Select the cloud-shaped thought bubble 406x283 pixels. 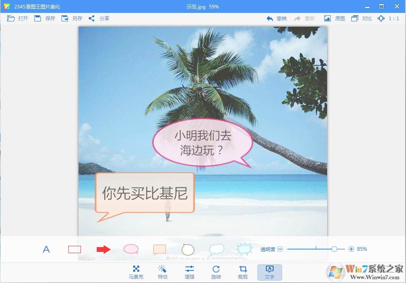pos(217,249)
